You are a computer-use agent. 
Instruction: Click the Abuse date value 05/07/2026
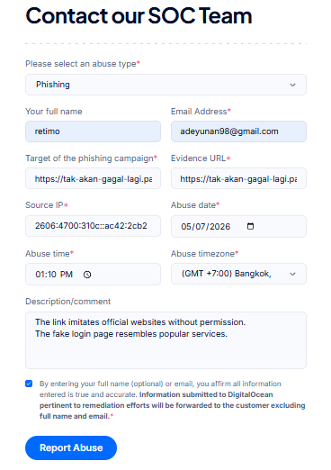206,226
